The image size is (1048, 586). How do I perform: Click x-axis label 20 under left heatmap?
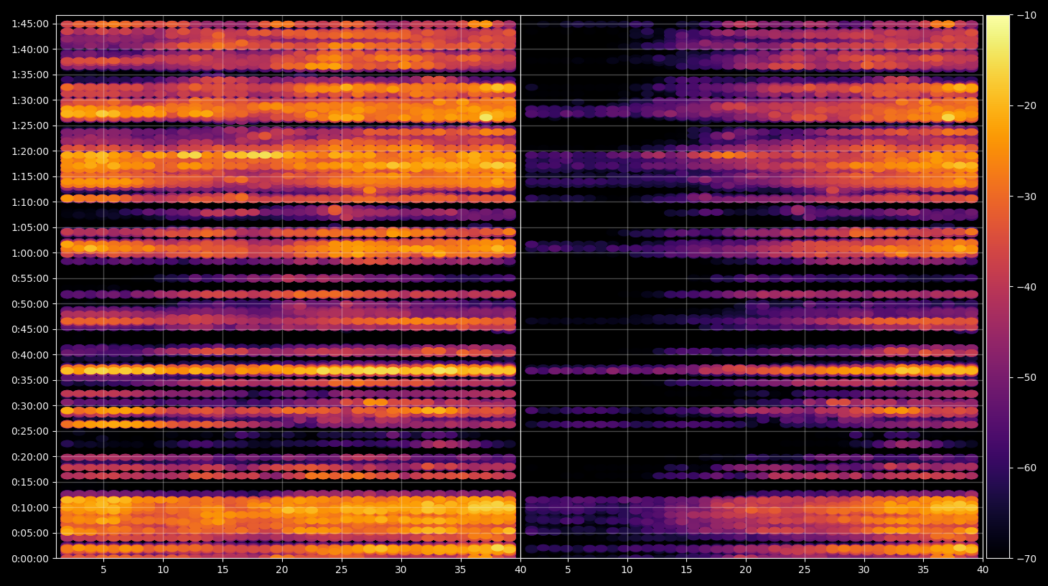(282, 570)
